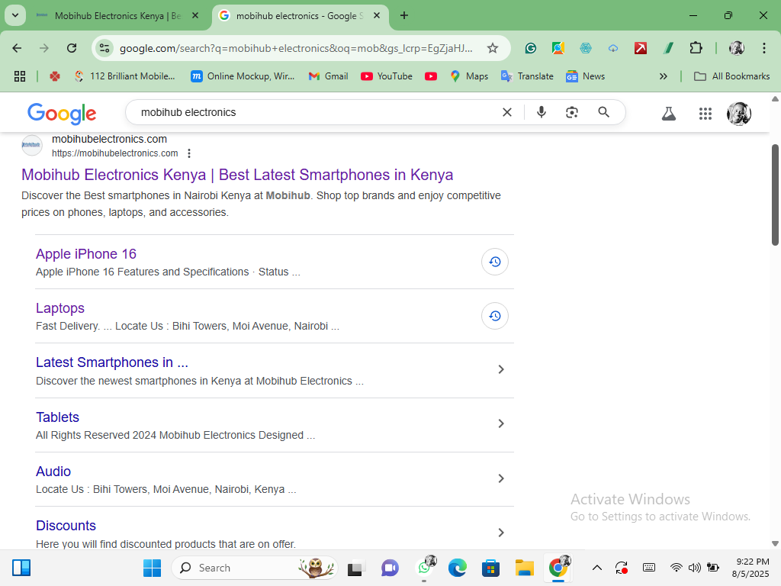Open the Discounts sitelink
This screenshot has height=586, width=781.
point(66,526)
